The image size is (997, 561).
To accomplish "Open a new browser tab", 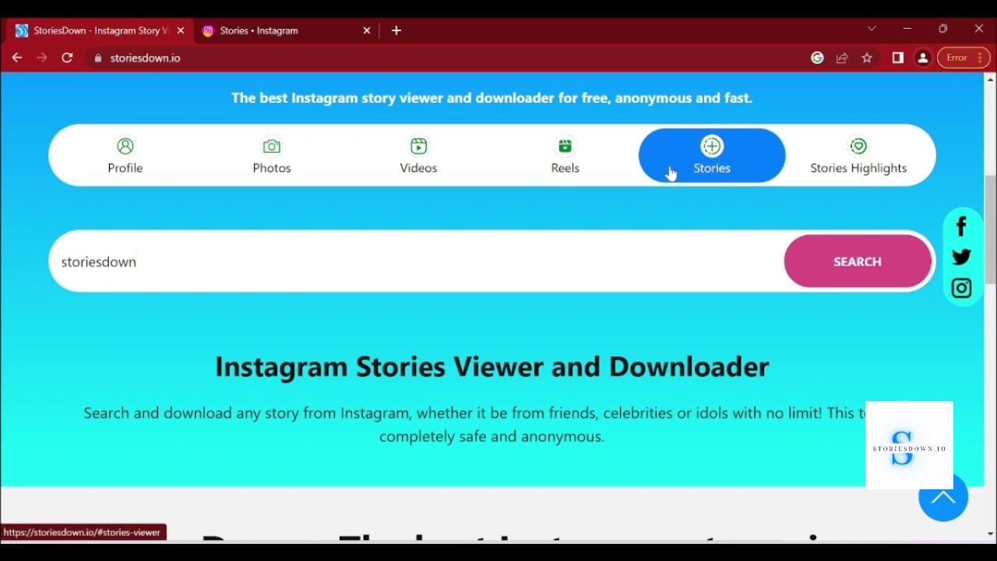I will coord(396,31).
